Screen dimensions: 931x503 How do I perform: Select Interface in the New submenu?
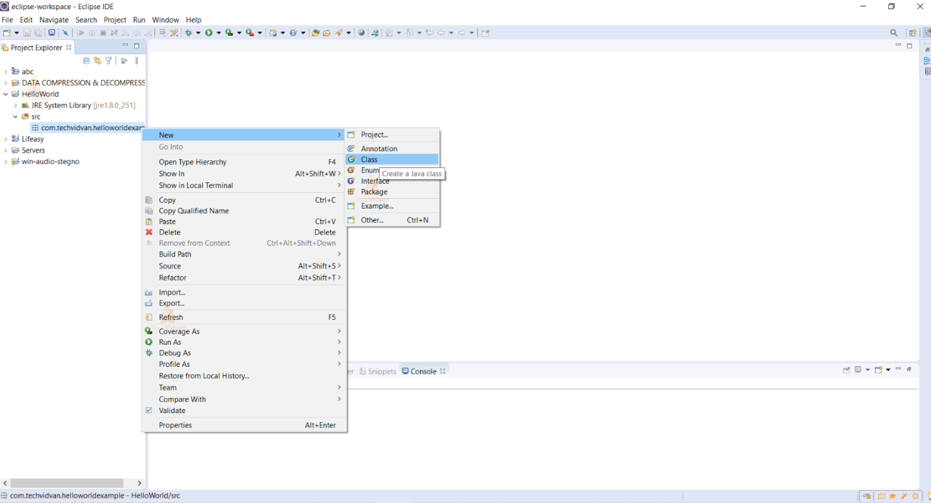(x=392, y=181)
